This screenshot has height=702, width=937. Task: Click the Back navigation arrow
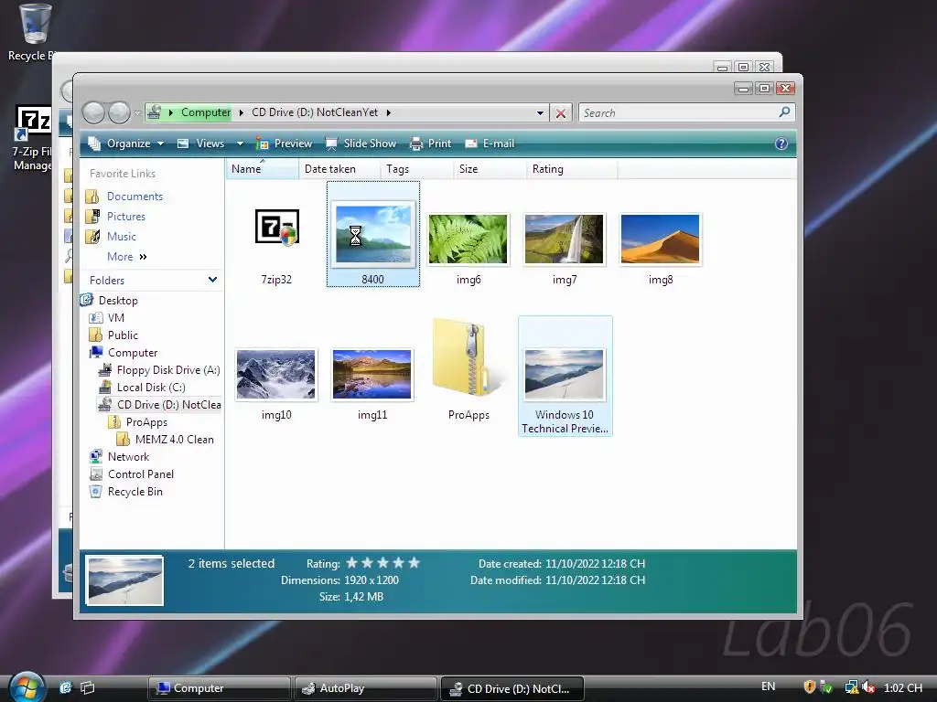click(94, 112)
